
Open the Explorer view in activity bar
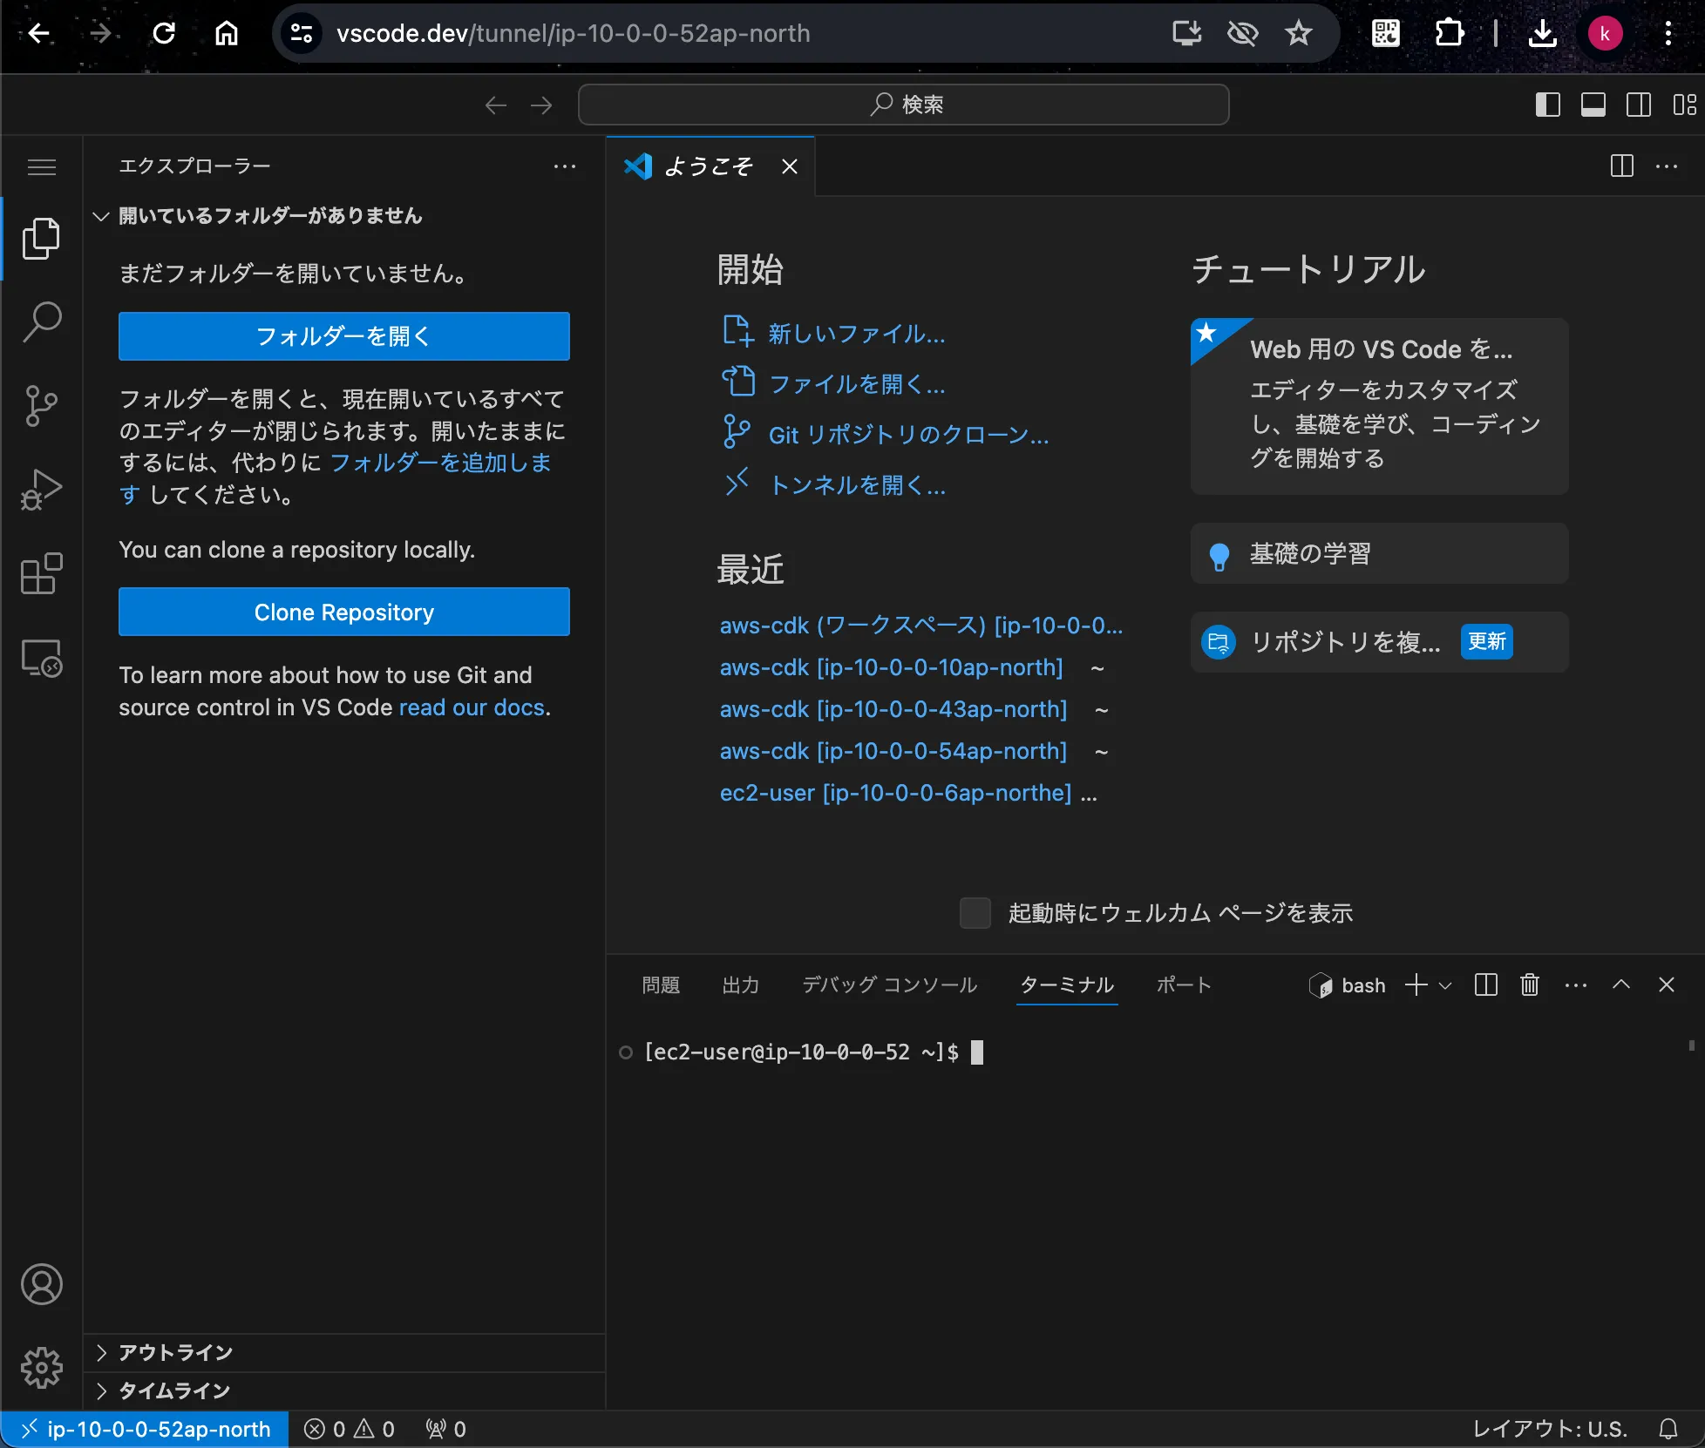pos(41,239)
